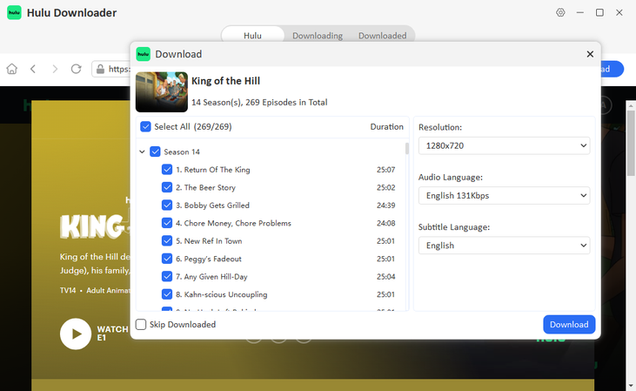Close the Download dialog
636x391 pixels.
point(590,54)
